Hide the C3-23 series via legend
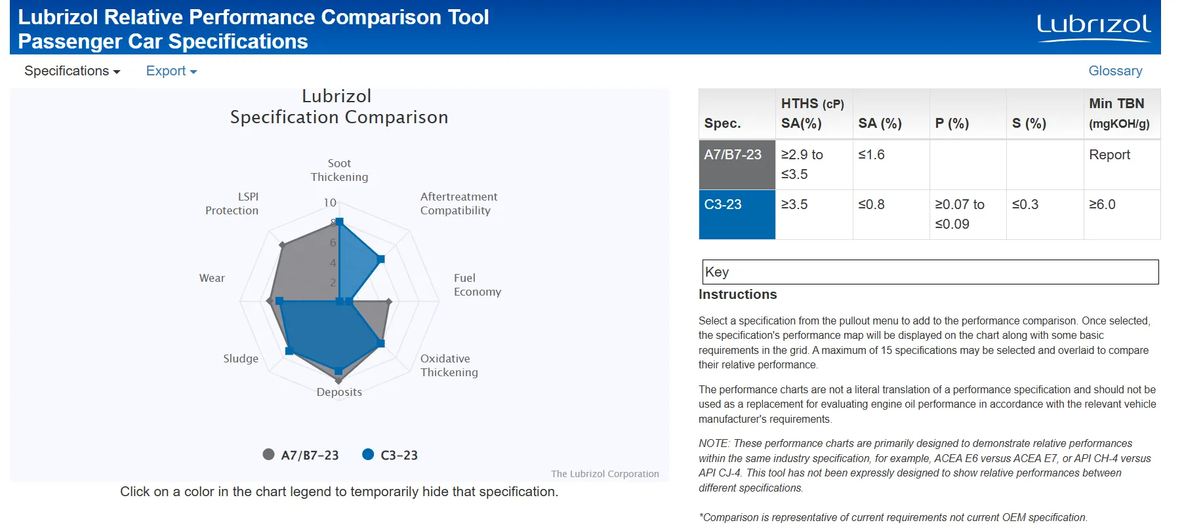The image size is (1184, 525). click(390, 455)
